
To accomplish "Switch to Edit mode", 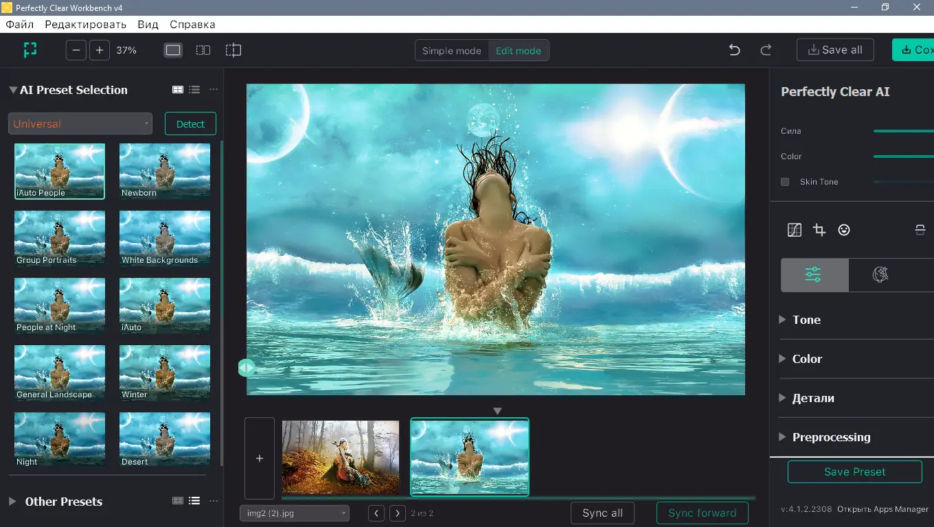I will [519, 50].
